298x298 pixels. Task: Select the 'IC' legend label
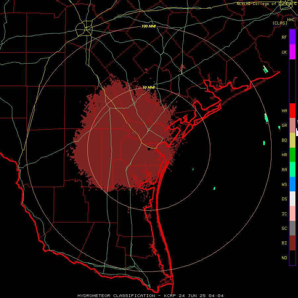[x=284, y=214]
